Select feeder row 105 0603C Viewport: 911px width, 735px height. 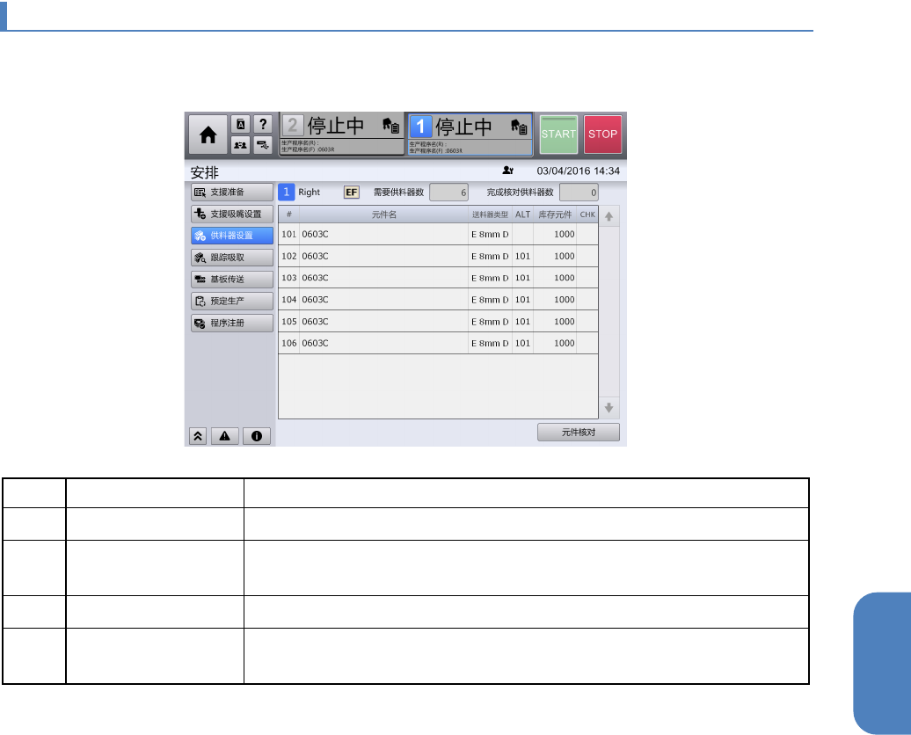click(438, 321)
